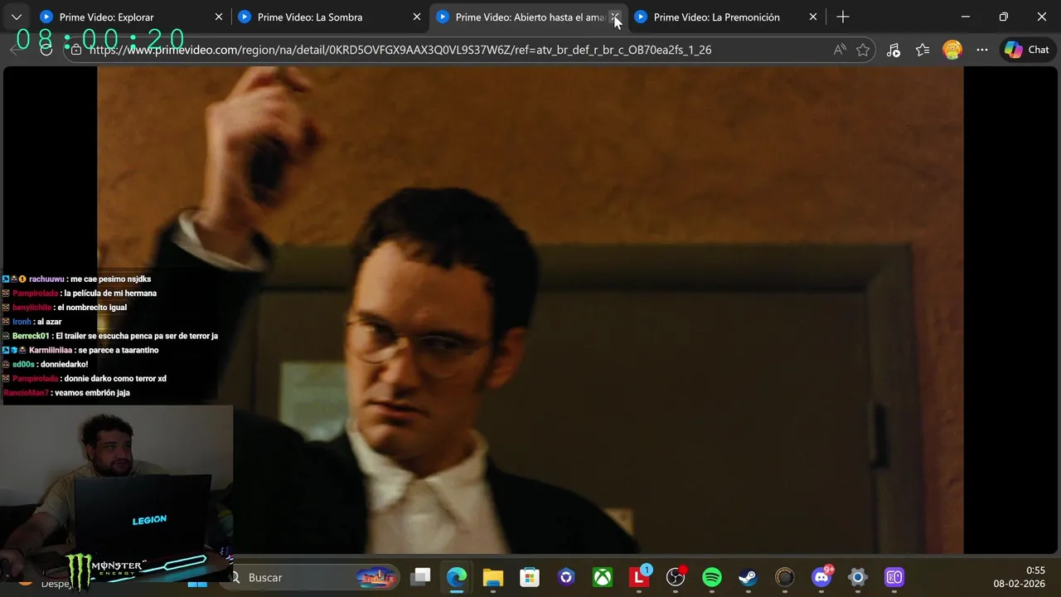Click chat message 'al azar'
The image size is (1061, 597).
coord(50,322)
